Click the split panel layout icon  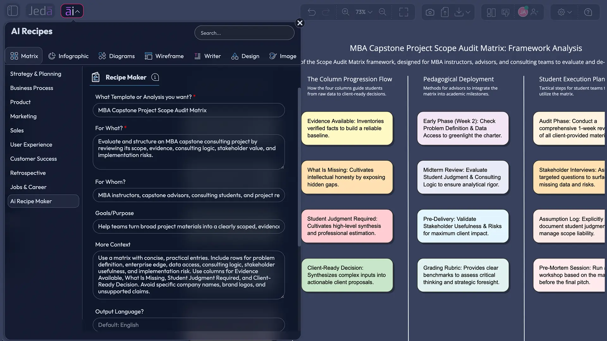491,12
